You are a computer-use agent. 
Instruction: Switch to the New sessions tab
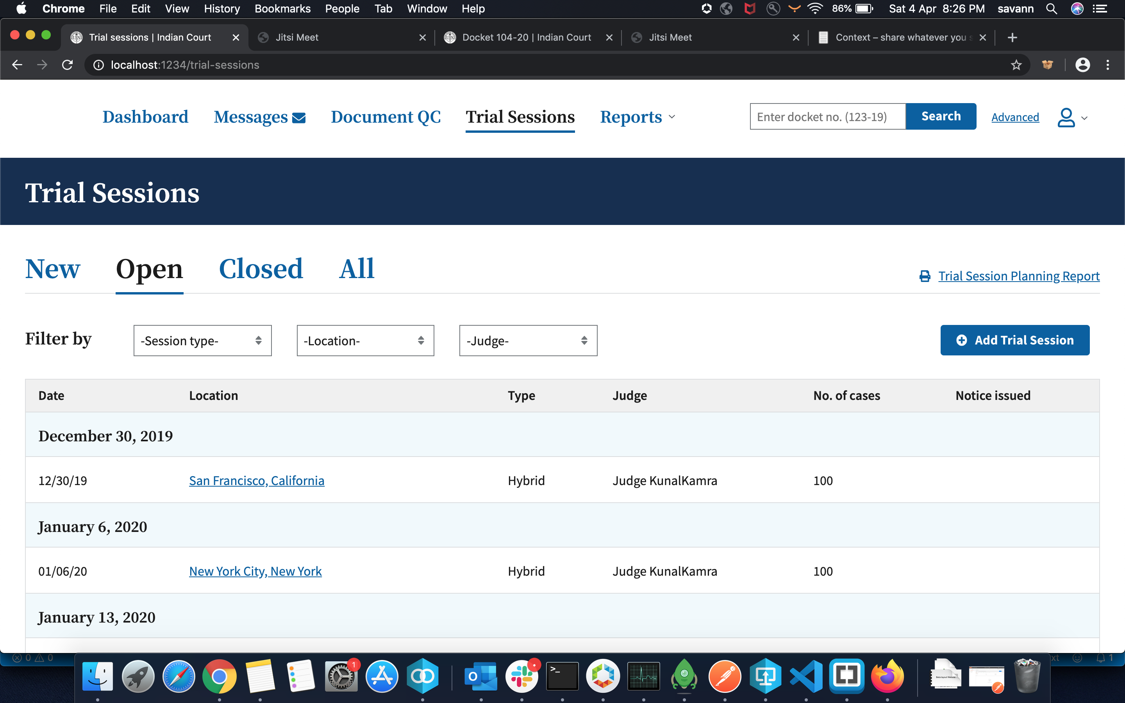click(52, 269)
